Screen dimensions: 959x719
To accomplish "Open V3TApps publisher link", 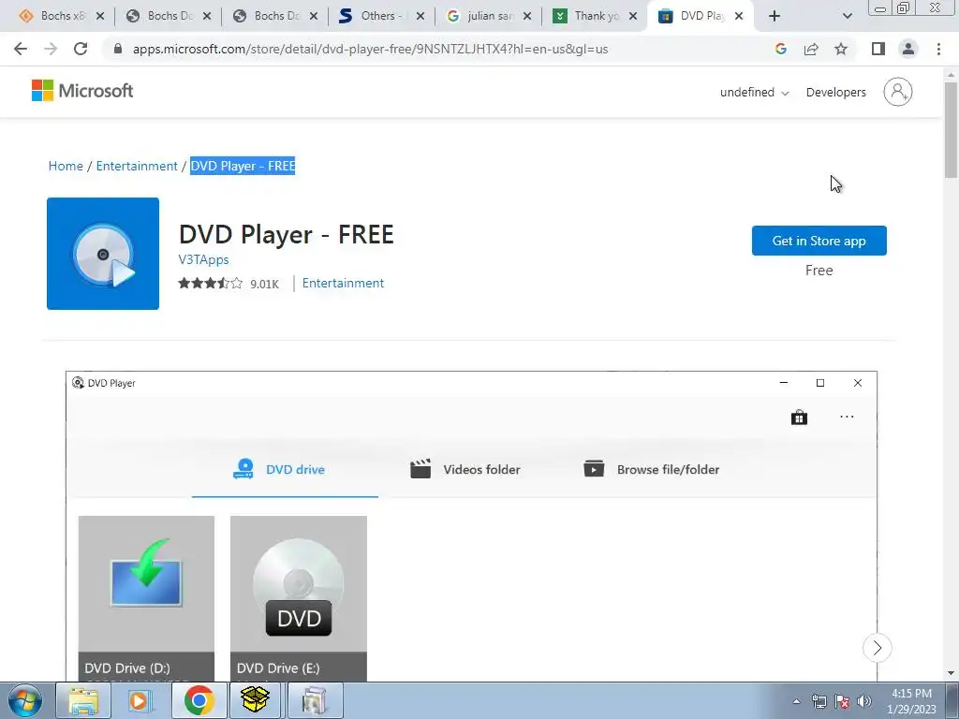I will click(x=203, y=259).
